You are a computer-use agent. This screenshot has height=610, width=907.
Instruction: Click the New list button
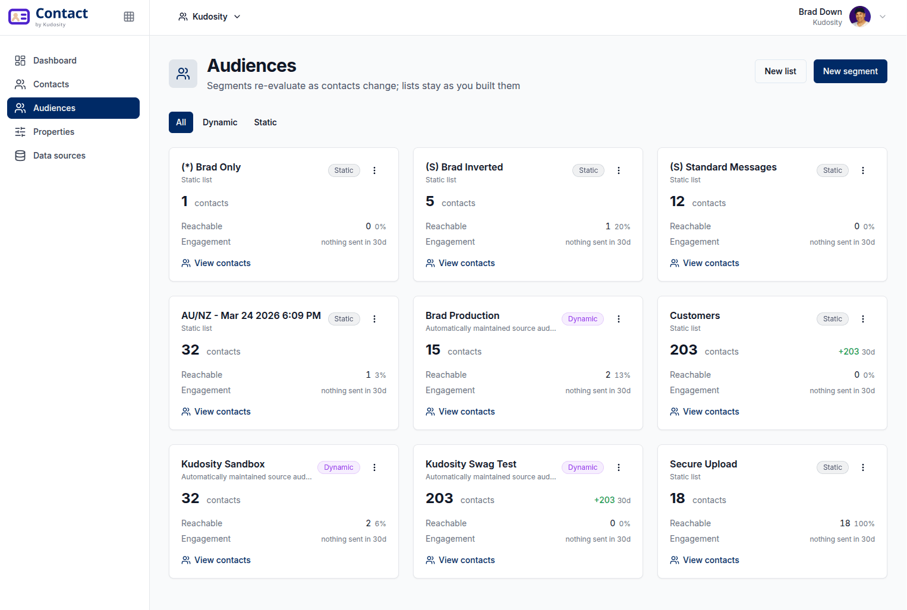click(x=780, y=71)
